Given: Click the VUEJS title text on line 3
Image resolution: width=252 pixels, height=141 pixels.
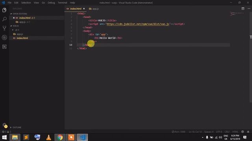Looking at the screenshot, I should (102, 20).
